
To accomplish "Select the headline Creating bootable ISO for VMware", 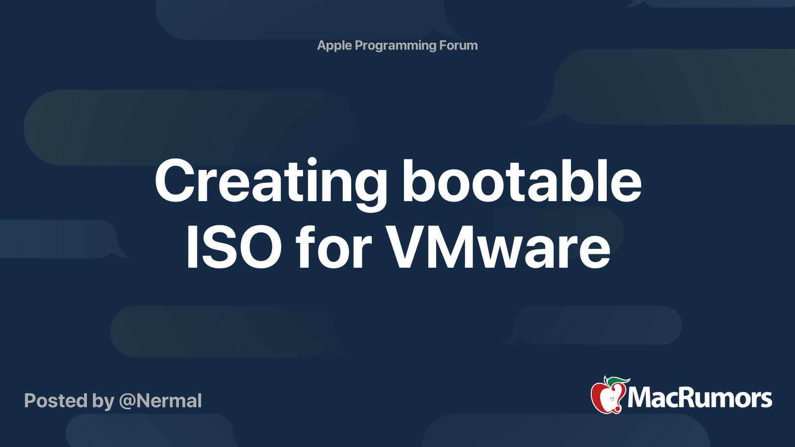I will [x=397, y=214].
